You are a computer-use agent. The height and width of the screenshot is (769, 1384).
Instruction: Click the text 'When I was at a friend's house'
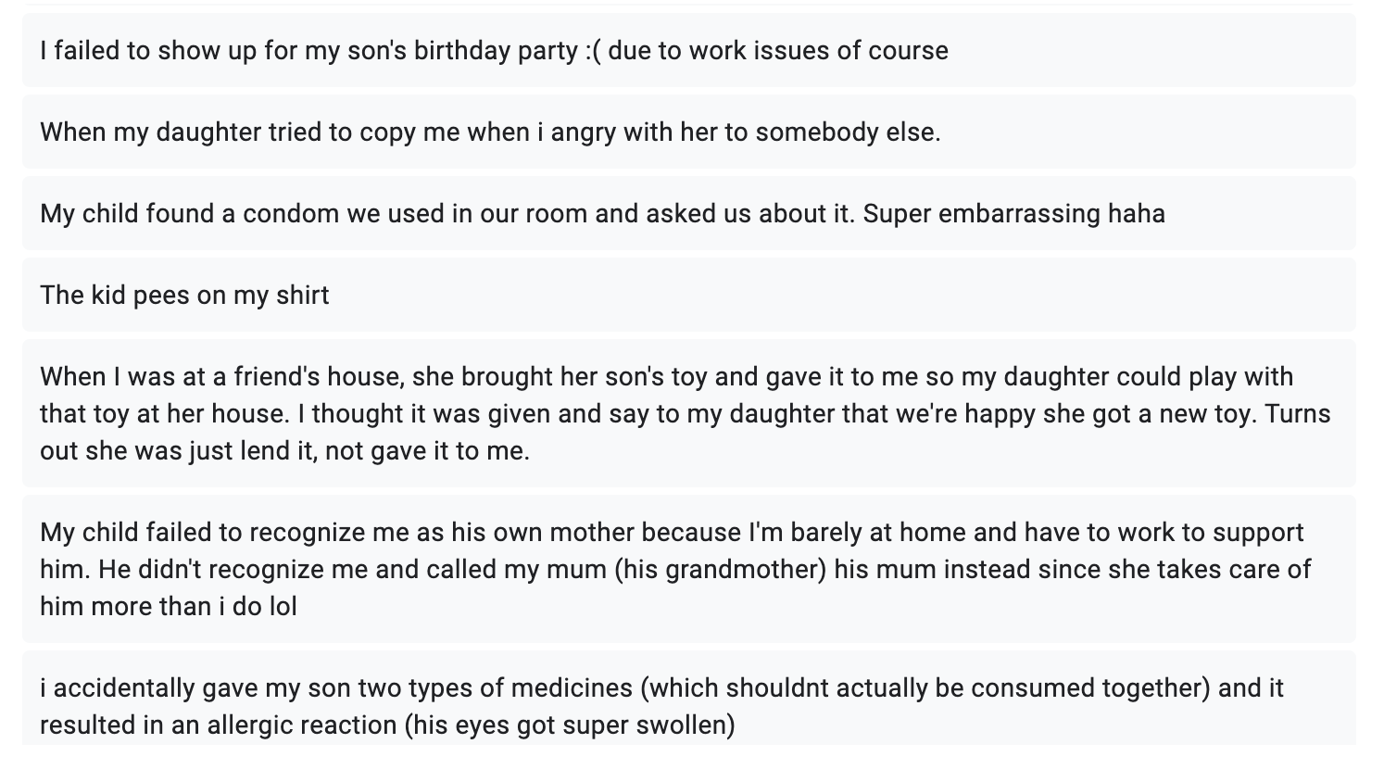click(x=220, y=377)
